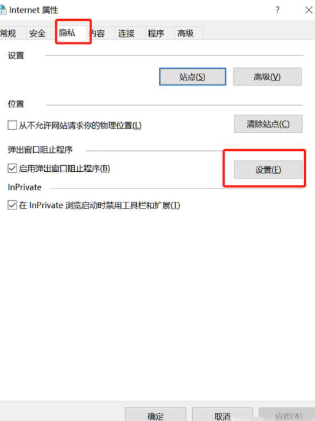Switch to the 常规 tab
This screenshot has width=315, height=421.
point(9,33)
